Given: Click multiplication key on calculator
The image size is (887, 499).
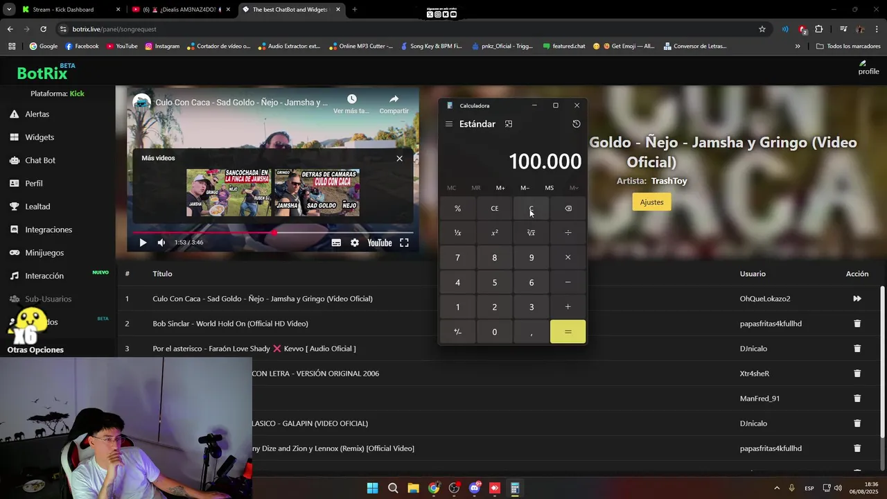Looking at the screenshot, I should tap(568, 258).
